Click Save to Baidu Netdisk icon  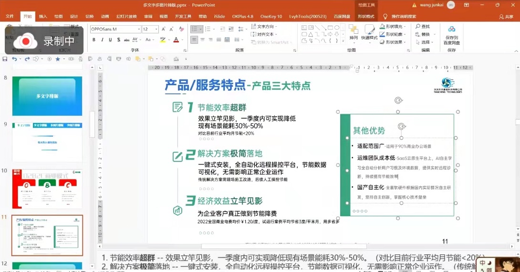tap(451, 34)
